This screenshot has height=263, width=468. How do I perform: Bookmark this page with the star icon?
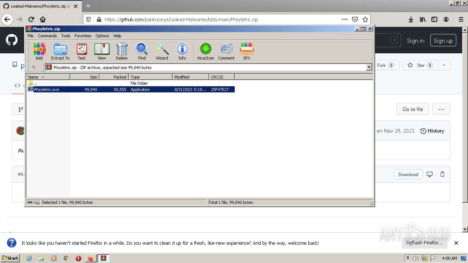[365, 19]
